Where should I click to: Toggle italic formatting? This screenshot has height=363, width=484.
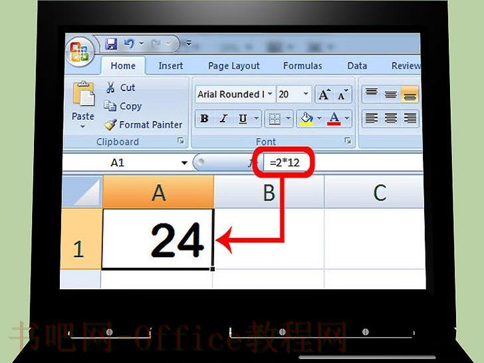223,118
